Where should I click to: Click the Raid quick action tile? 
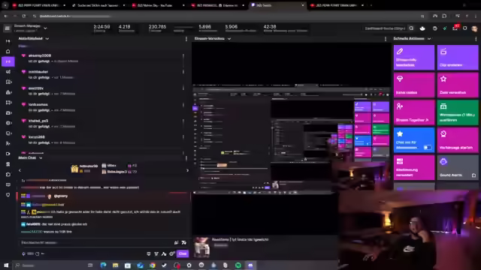pos(414,85)
